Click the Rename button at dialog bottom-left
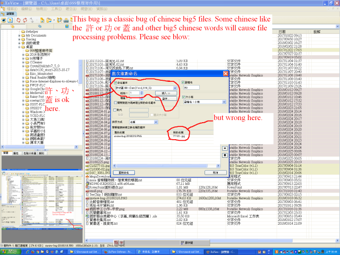Screen dimensions: 340x255 coord(124,173)
